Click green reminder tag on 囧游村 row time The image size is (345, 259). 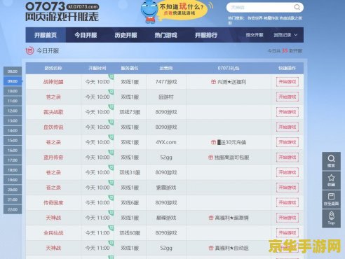click(x=111, y=92)
